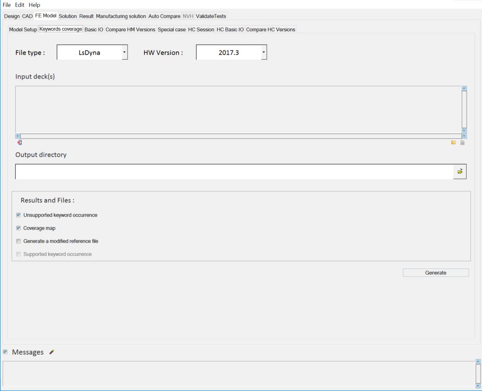This screenshot has height=391, width=482.
Task: Open the Manufacturing solution tab
Action: [x=121, y=16]
